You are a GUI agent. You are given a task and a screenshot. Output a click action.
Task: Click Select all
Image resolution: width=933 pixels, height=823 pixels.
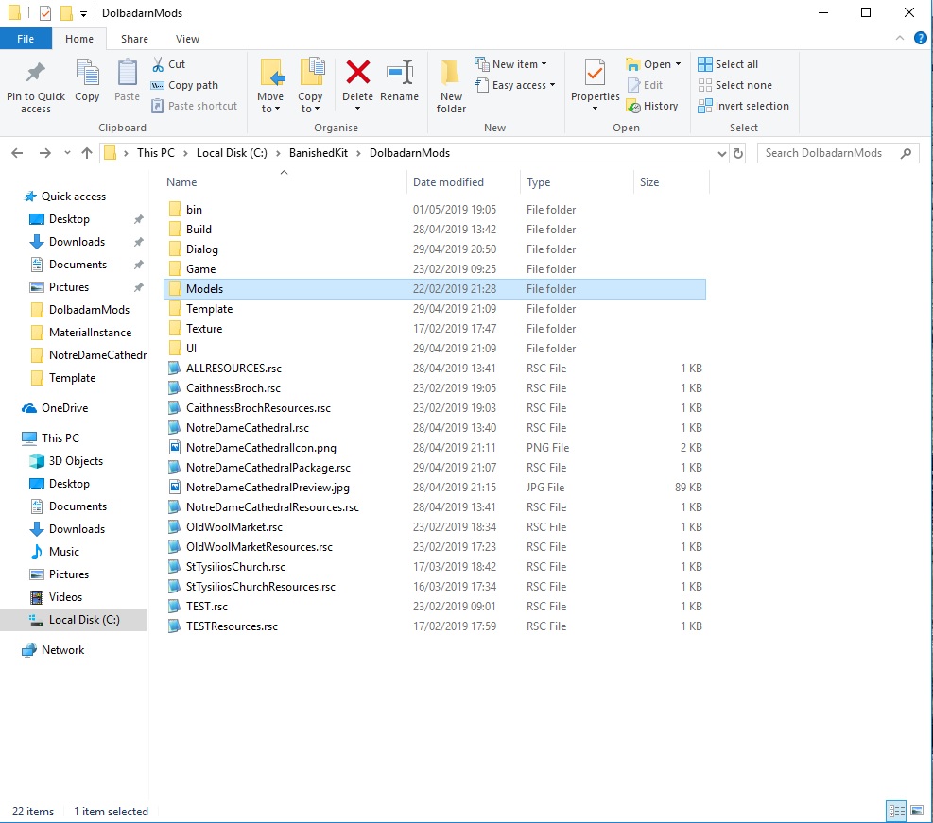(728, 64)
